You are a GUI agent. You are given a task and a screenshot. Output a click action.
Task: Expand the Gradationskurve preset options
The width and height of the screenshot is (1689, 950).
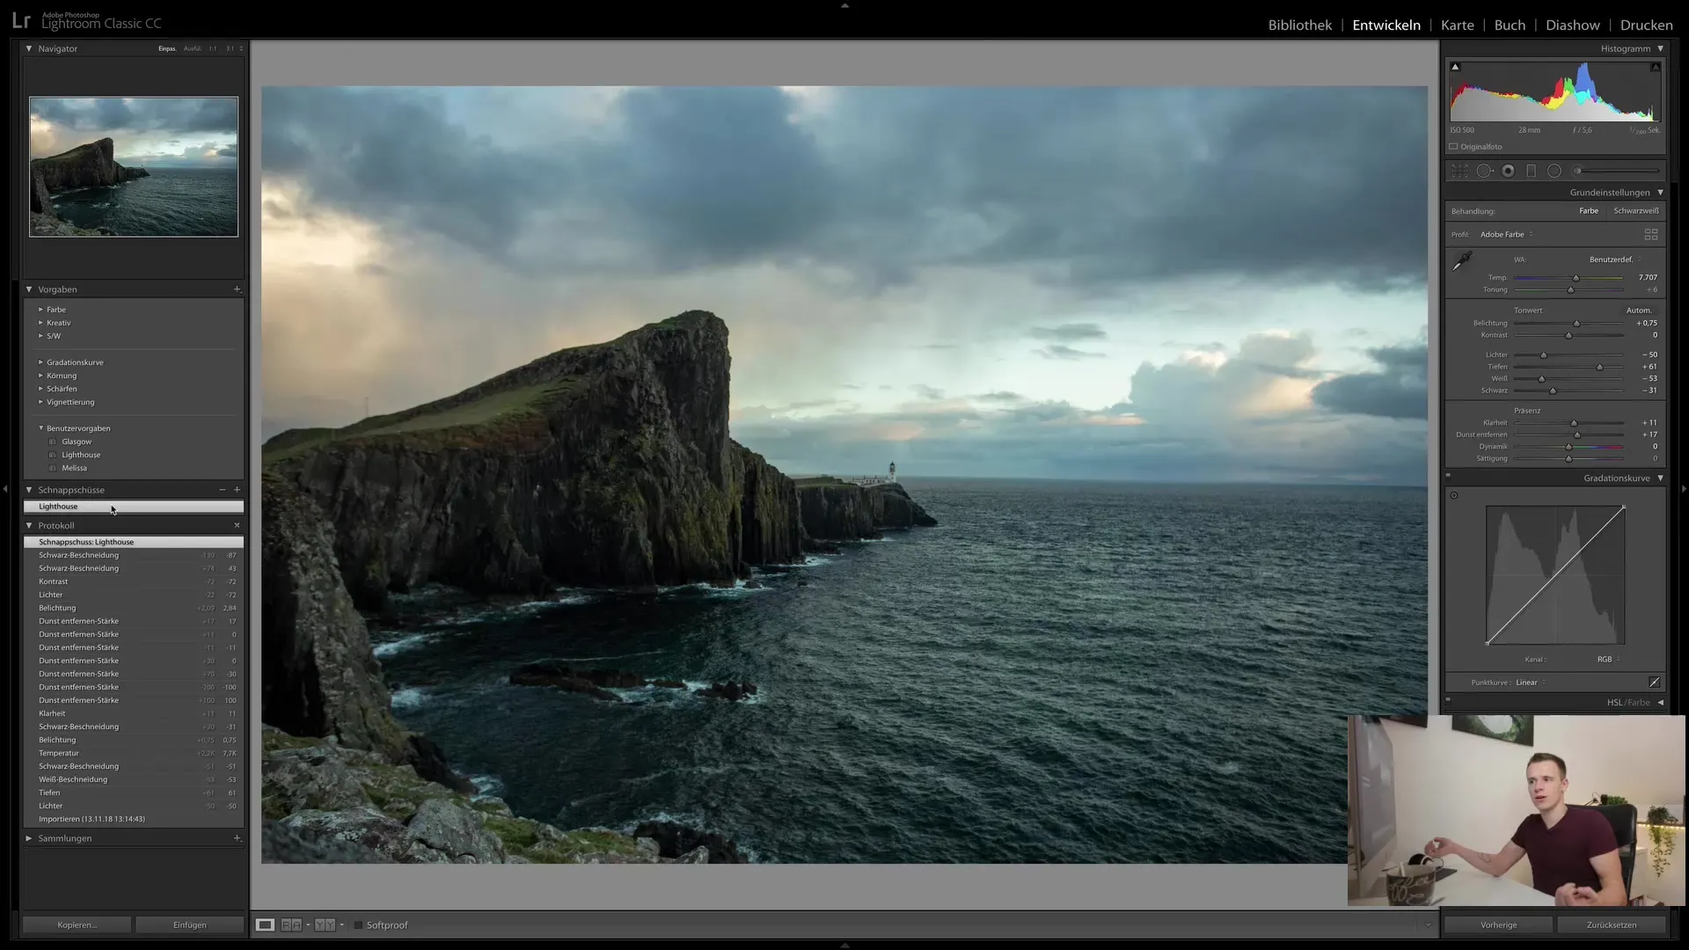pos(40,362)
